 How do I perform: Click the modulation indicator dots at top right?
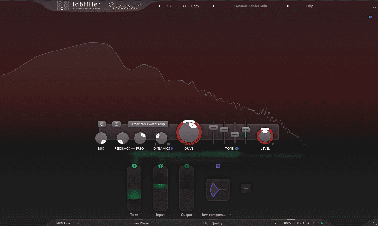(x=370, y=17)
